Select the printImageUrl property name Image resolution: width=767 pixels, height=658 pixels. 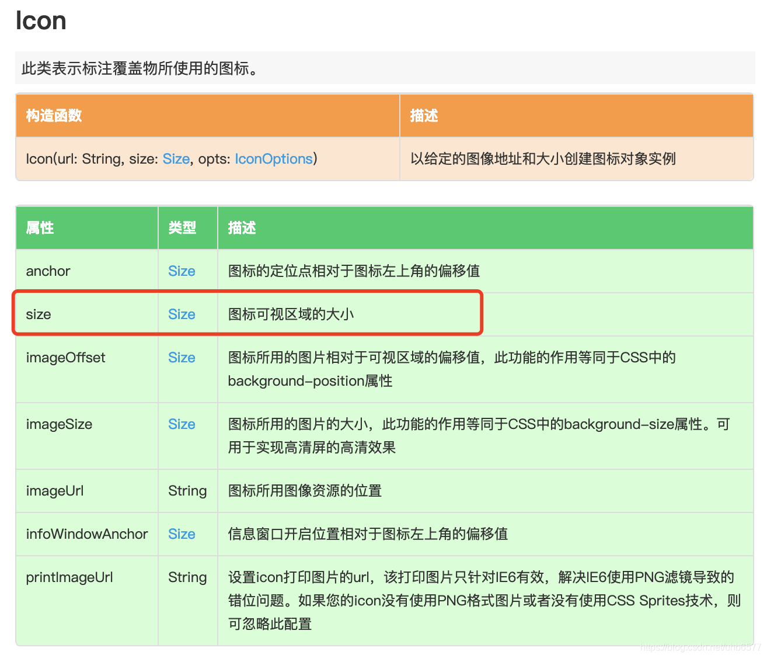[69, 577]
